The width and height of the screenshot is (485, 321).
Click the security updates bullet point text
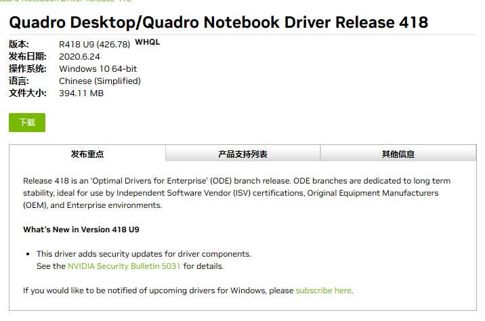coord(144,254)
